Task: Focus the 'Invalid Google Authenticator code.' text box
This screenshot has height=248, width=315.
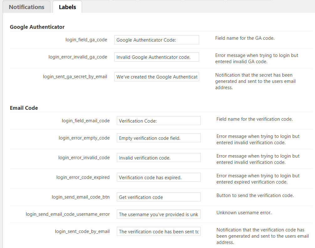Action: point(157,57)
